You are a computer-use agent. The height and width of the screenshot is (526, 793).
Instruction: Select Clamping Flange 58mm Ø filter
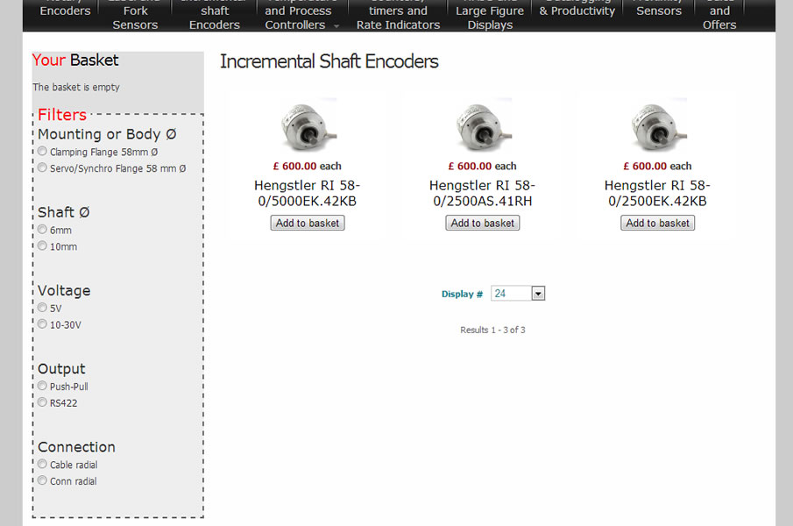[42, 151]
